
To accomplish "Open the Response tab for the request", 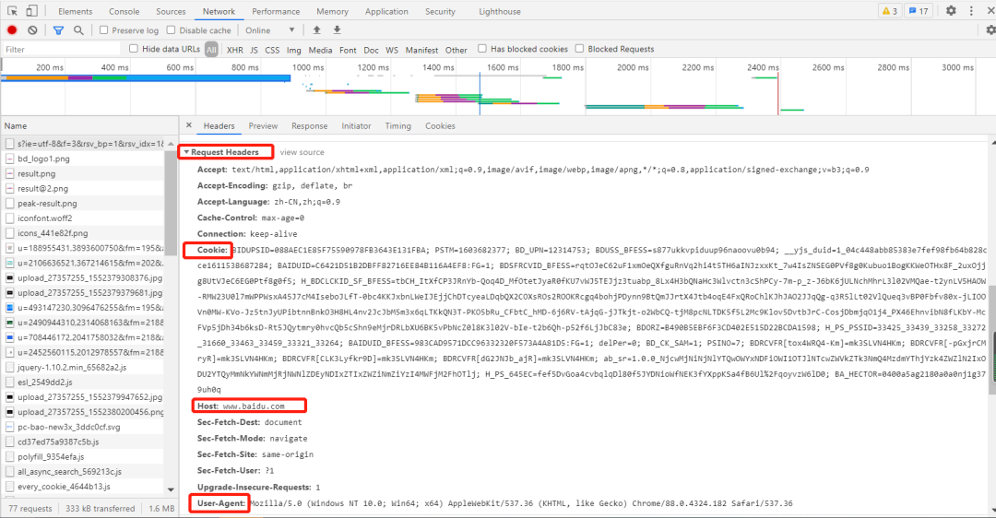I will tap(309, 126).
